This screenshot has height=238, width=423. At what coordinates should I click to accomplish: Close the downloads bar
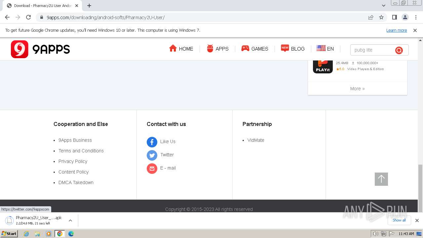(x=417, y=220)
